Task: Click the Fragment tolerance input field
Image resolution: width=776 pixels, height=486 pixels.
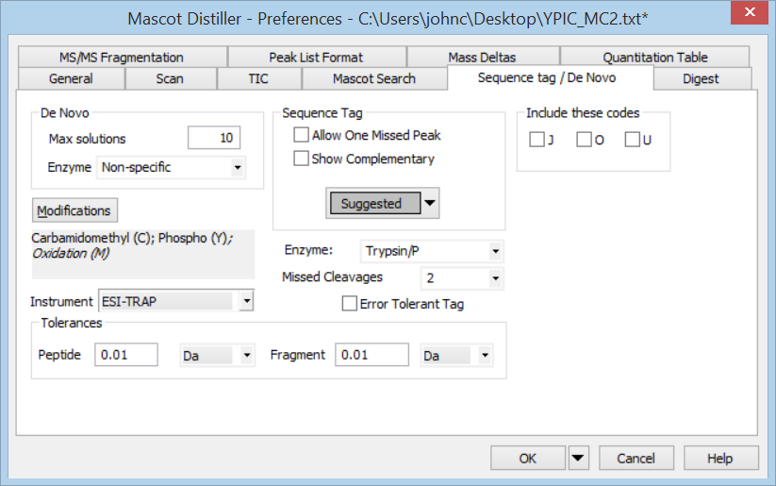Action: click(371, 355)
